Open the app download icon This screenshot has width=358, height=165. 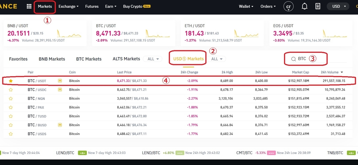pyautogui.click(x=318, y=6)
